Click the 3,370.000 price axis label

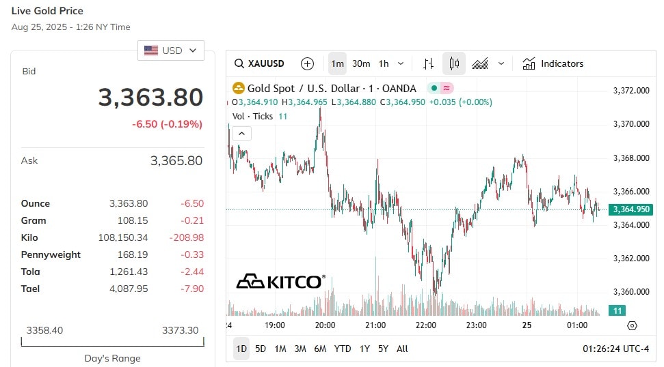631,124
